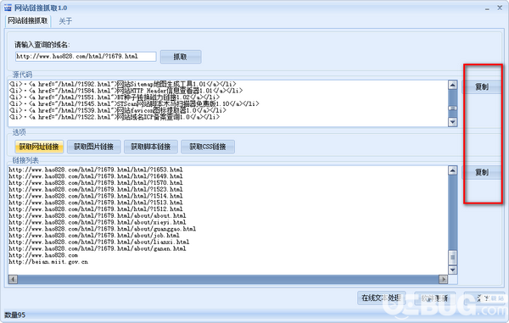Click the source code scrollbar thumb
This screenshot has width=509, height=323.
tap(452, 108)
